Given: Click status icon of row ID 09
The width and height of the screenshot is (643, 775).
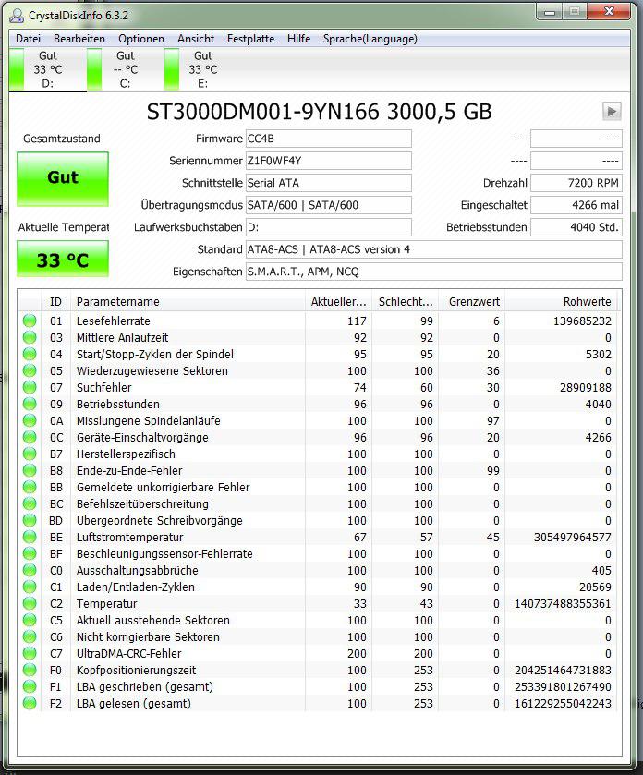Looking at the screenshot, I should [30, 404].
